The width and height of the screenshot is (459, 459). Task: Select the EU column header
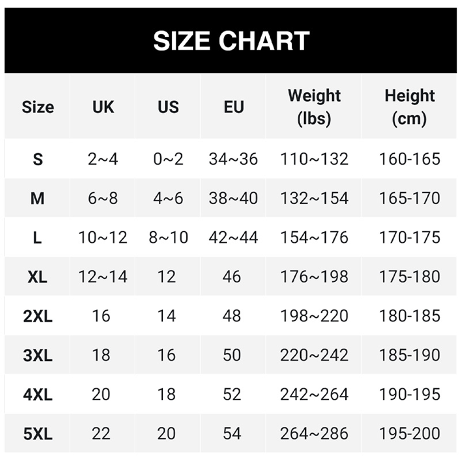click(x=234, y=107)
